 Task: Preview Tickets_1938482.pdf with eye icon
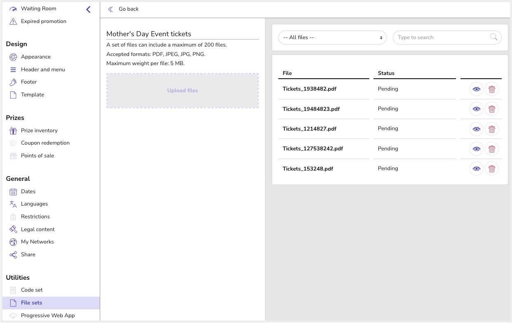point(477,89)
